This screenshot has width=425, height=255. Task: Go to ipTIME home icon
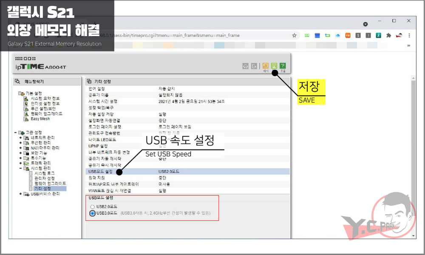click(245, 66)
